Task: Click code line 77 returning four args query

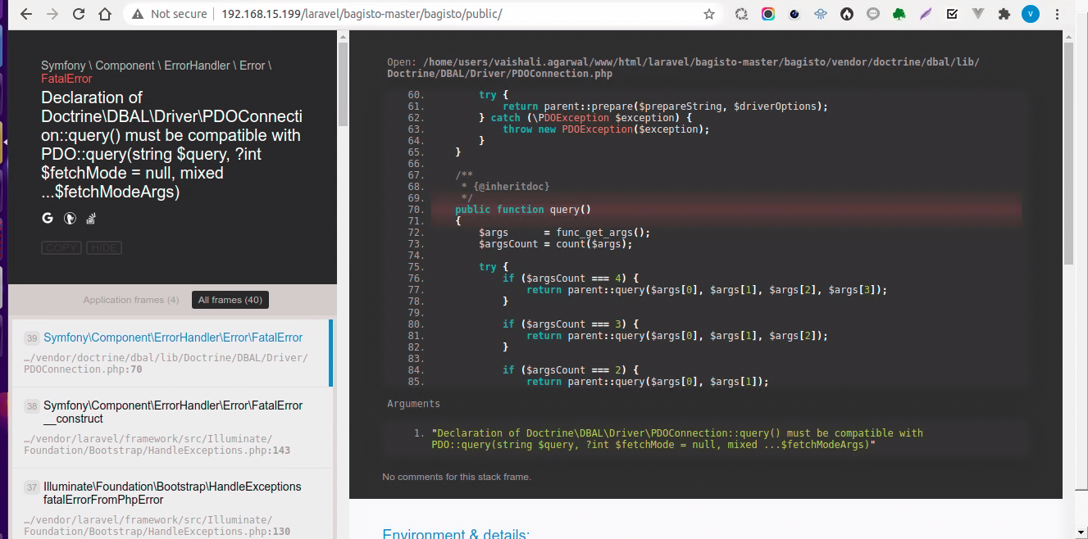Action: [707, 290]
